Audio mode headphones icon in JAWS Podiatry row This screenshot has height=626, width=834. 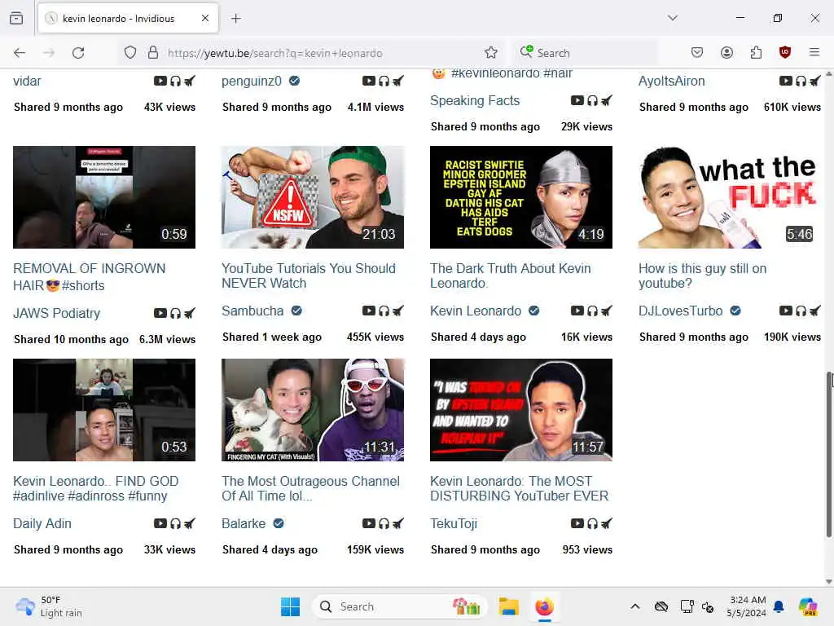176,313
